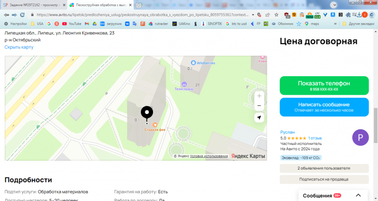
Task: Hide the map via Скрыть карту
Action: point(19,47)
